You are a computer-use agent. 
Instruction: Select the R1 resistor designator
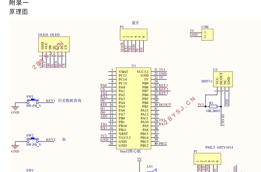coord(211,103)
